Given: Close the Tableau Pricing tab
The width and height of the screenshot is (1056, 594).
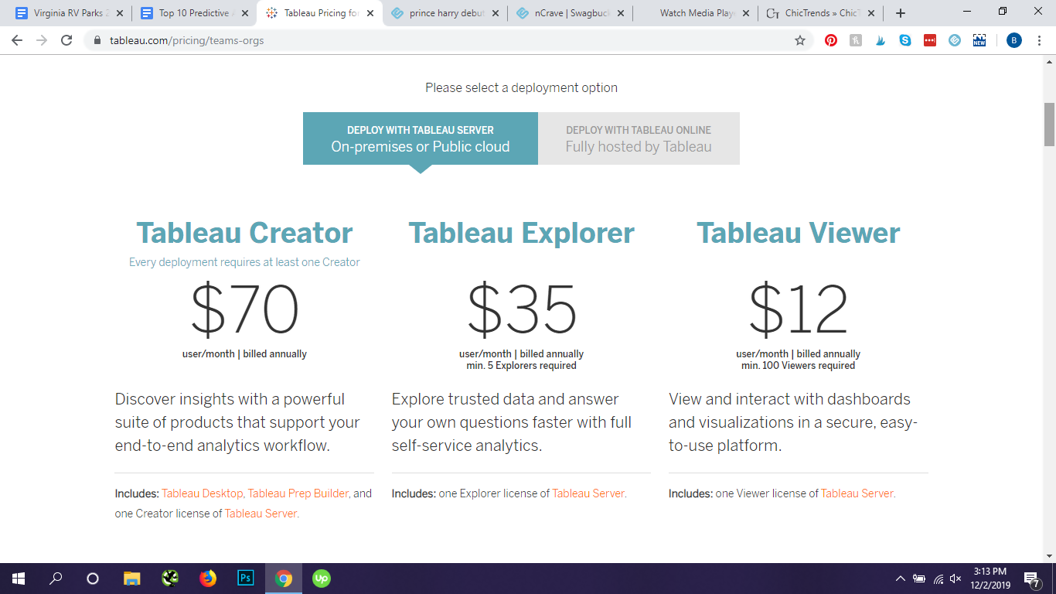Looking at the screenshot, I should pos(370,13).
